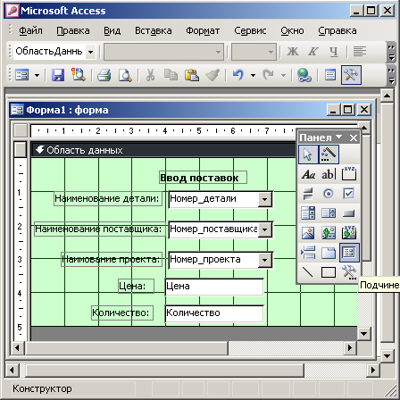Viewport: 400px width, 400px height.
Task: Select the Option Button (radio) tool
Action: click(329, 194)
